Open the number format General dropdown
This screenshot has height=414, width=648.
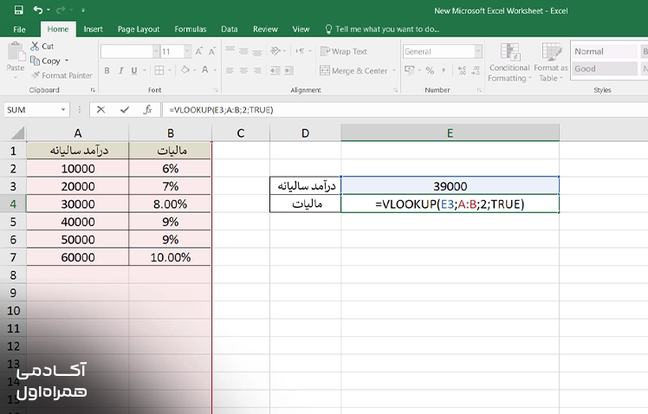[x=478, y=51]
